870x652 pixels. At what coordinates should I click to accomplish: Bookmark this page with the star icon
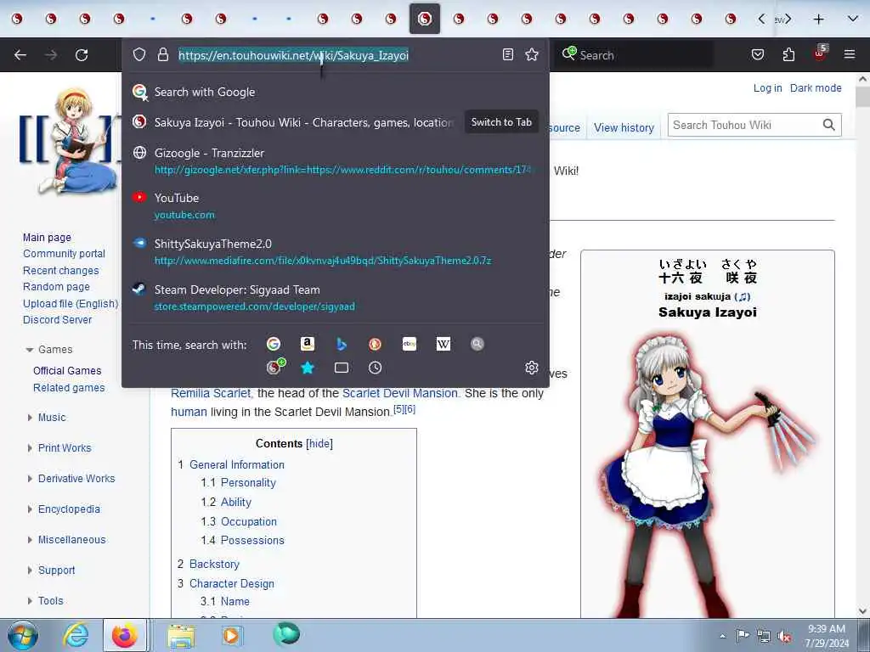(532, 54)
